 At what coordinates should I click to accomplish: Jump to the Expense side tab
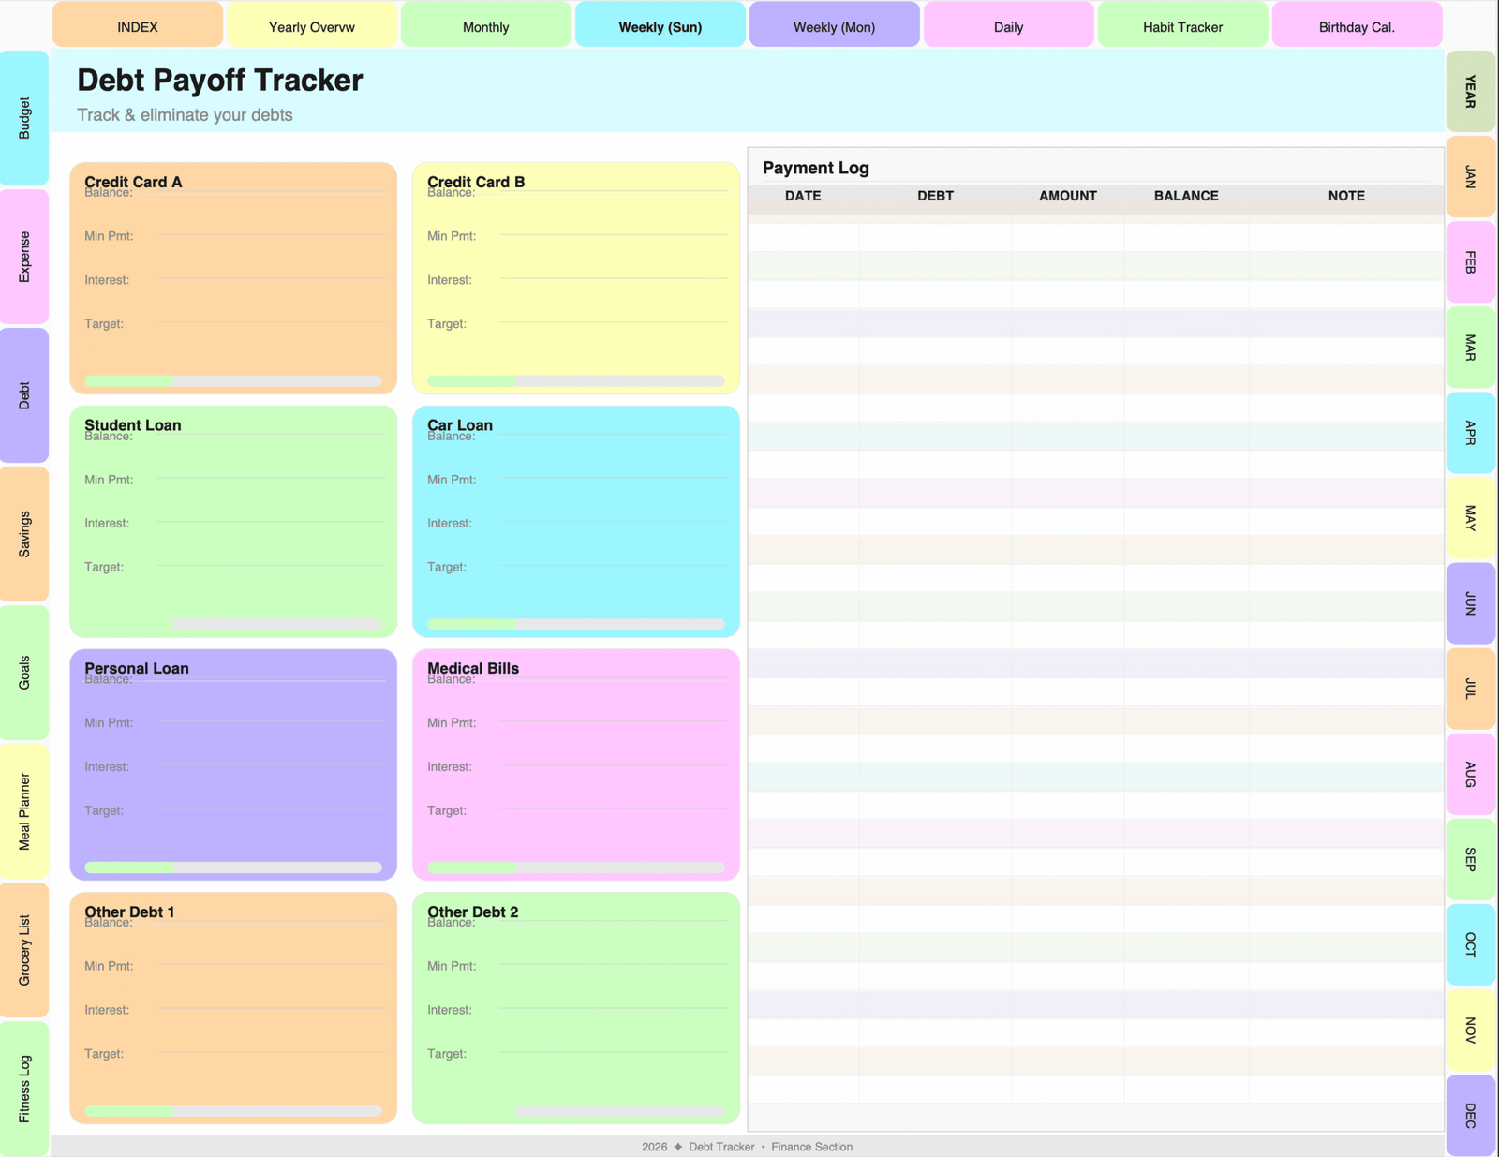coord(24,257)
